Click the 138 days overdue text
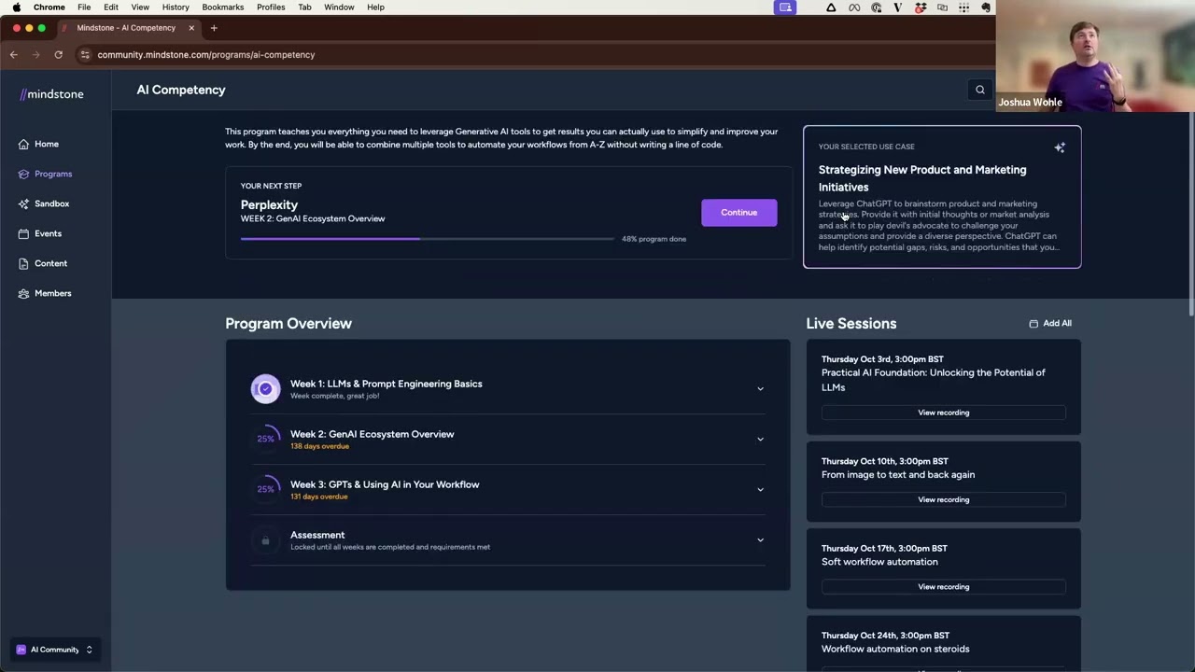Screen dimensions: 1195x672 319,446
